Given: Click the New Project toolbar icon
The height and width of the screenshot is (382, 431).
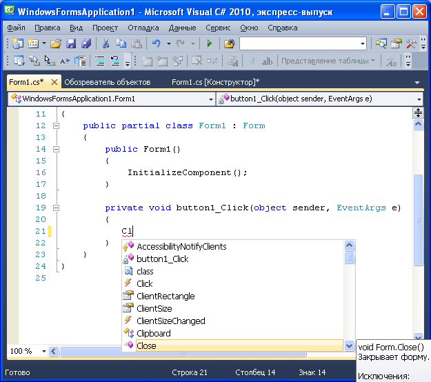Looking at the screenshot, I should (x=18, y=43).
